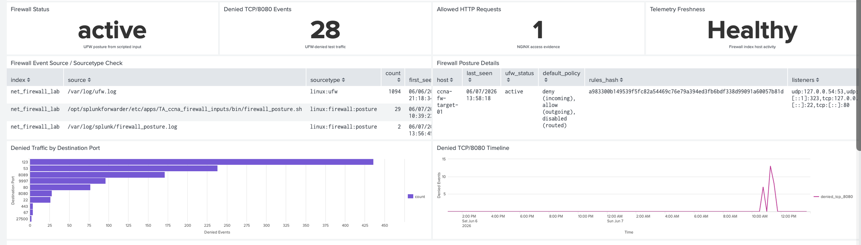Click count value 2 in last row
The image size is (861, 245).
(x=399, y=127)
